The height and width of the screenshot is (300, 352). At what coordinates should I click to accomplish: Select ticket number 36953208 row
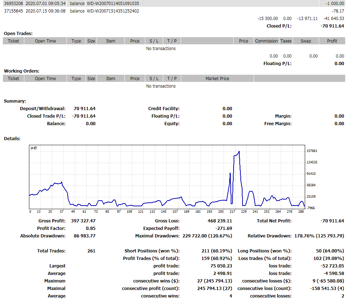tap(13, 4)
